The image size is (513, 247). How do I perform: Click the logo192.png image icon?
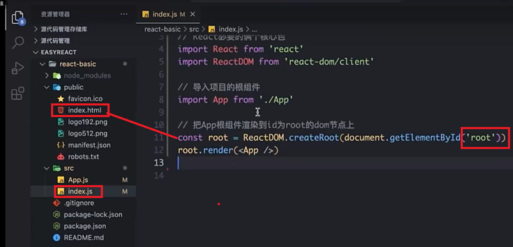(x=61, y=122)
